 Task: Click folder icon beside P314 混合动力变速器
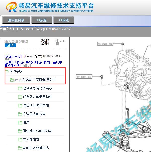[12, 80]
